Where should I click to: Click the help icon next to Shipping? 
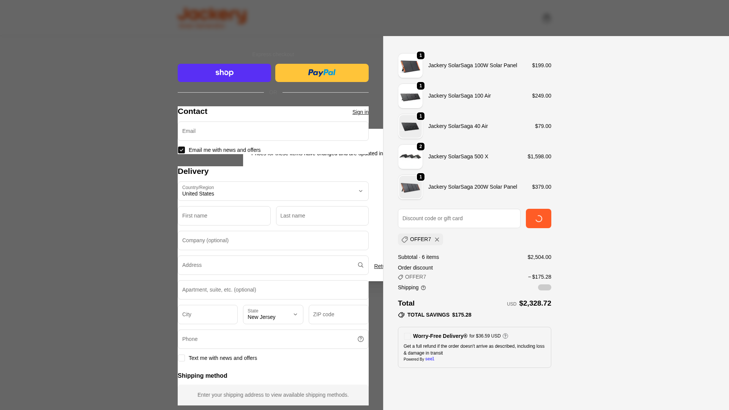[x=423, y=288]
